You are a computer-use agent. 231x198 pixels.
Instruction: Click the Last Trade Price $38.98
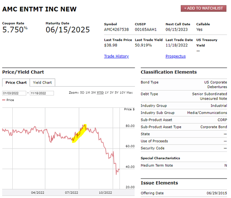[x=111, y=45]
